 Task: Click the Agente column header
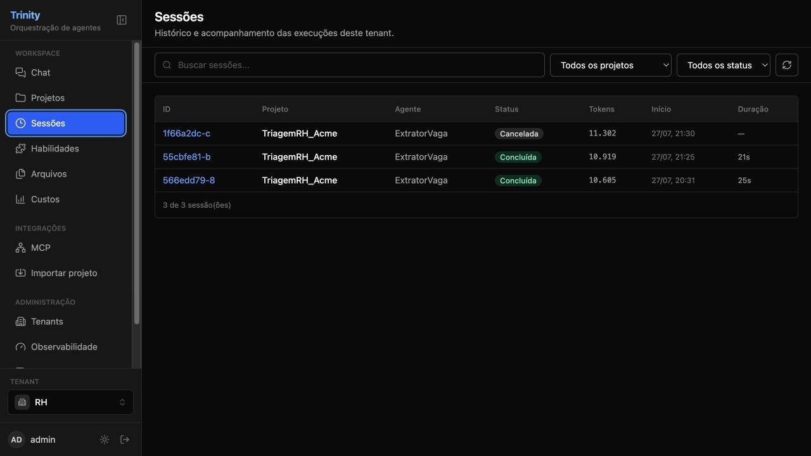point(407,110)
